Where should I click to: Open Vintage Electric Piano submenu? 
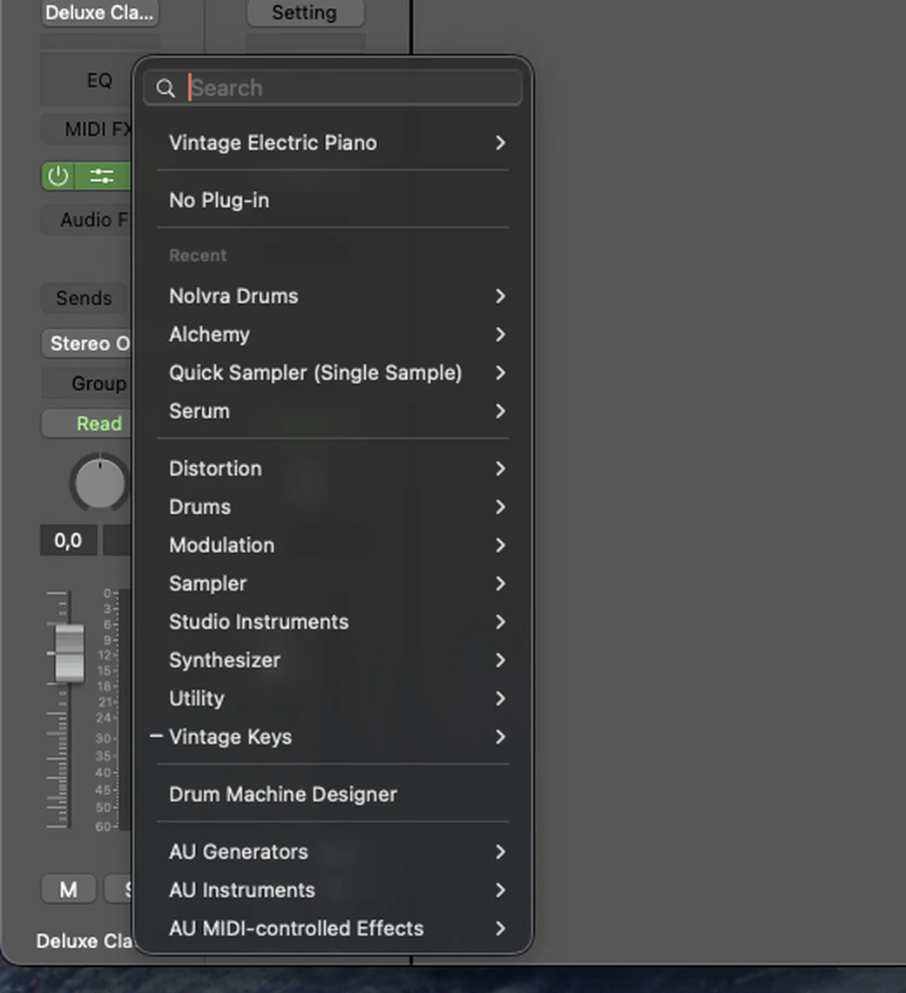tap(333, 143)
